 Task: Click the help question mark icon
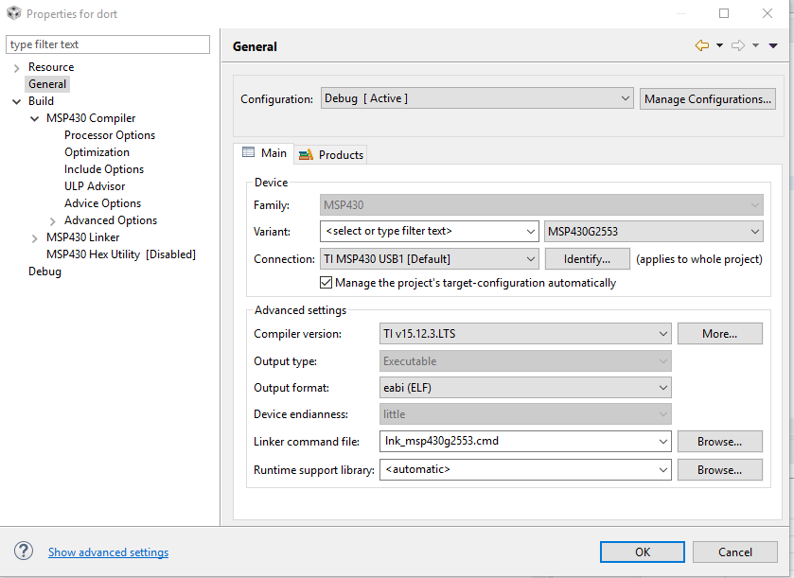(25, 552)
